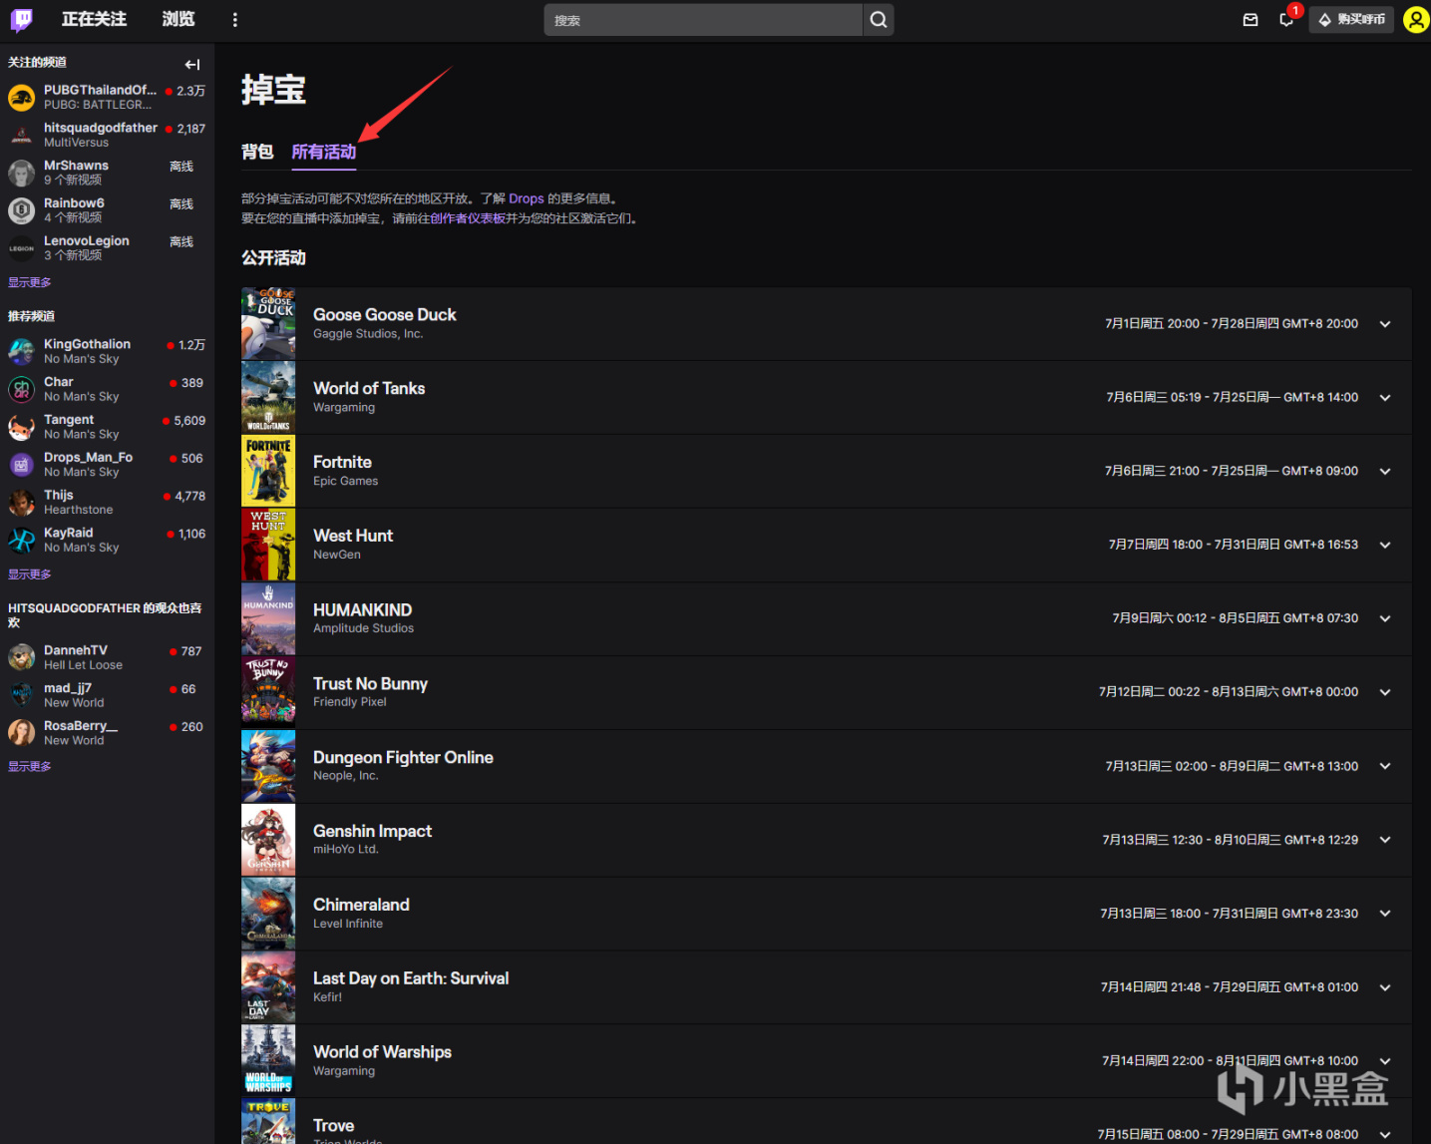1431x1144 pixels.
Task: Click the Dungeon Fighter Online thumbnail
Action: 268,766
